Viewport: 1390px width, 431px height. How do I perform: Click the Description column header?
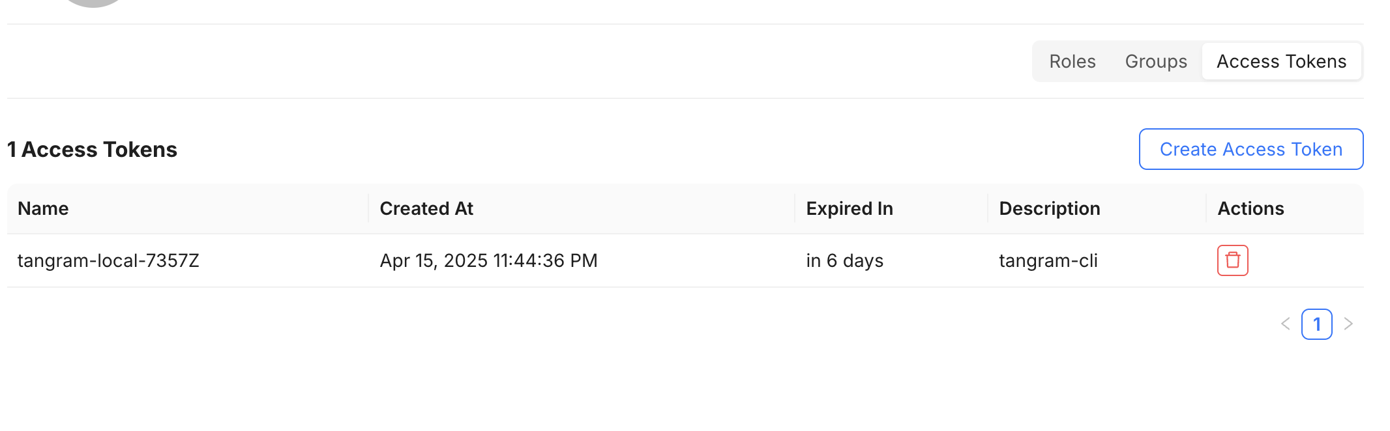tap(1050, 208)
